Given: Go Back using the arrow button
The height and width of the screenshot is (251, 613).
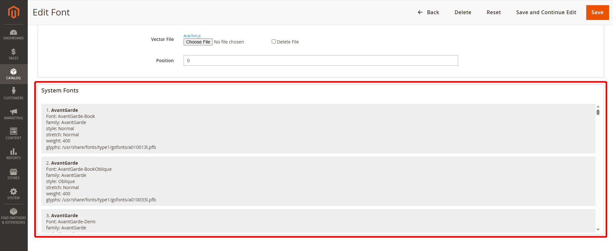Looking at the screenshot, I should click(x=428, y=12).
